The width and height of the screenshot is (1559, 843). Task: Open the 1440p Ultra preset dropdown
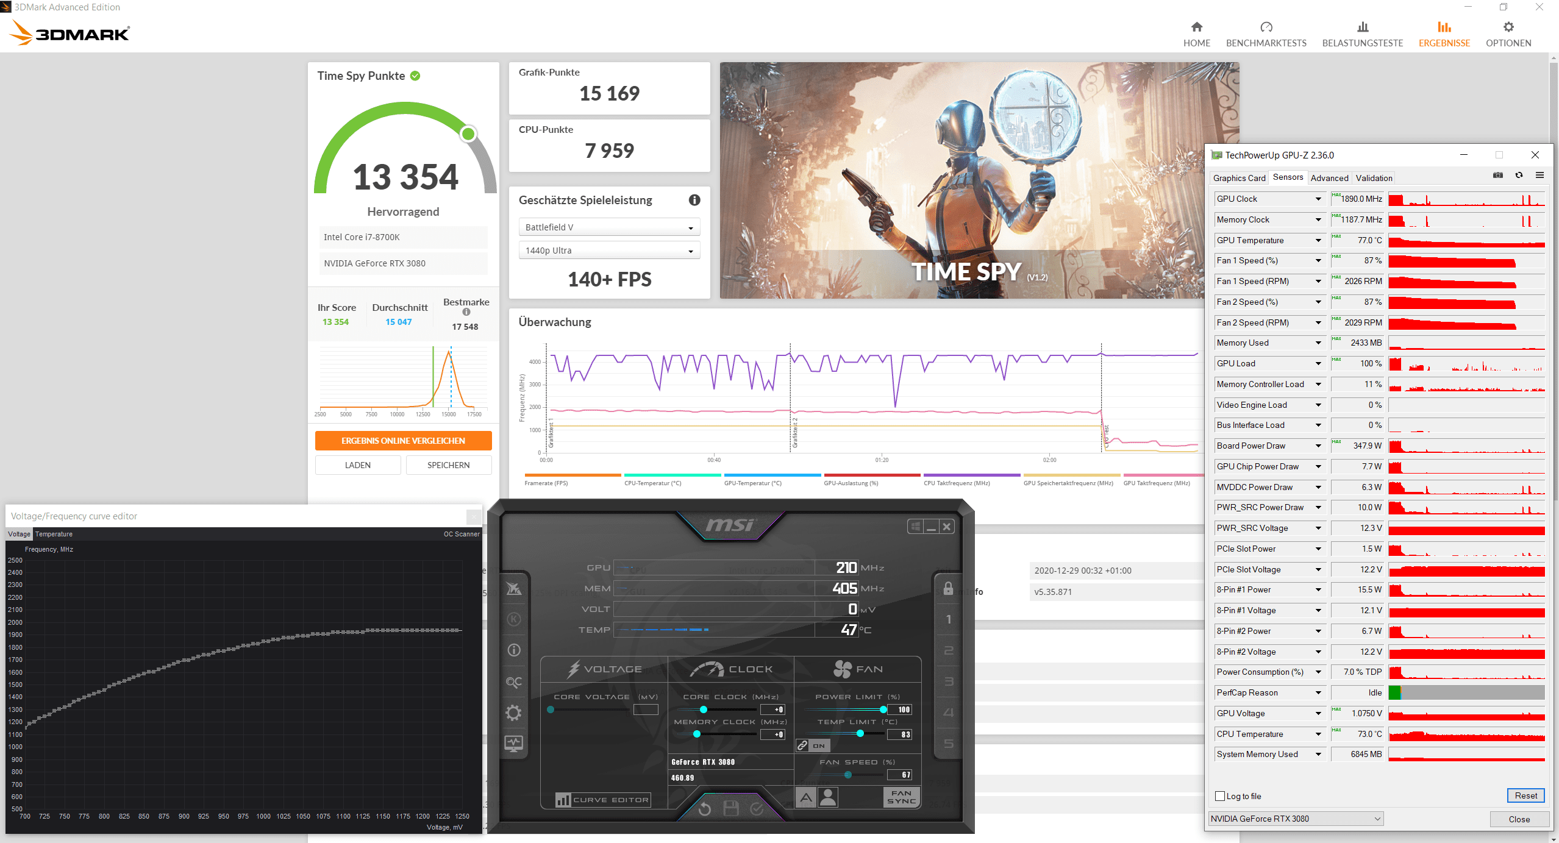[609, 251]
